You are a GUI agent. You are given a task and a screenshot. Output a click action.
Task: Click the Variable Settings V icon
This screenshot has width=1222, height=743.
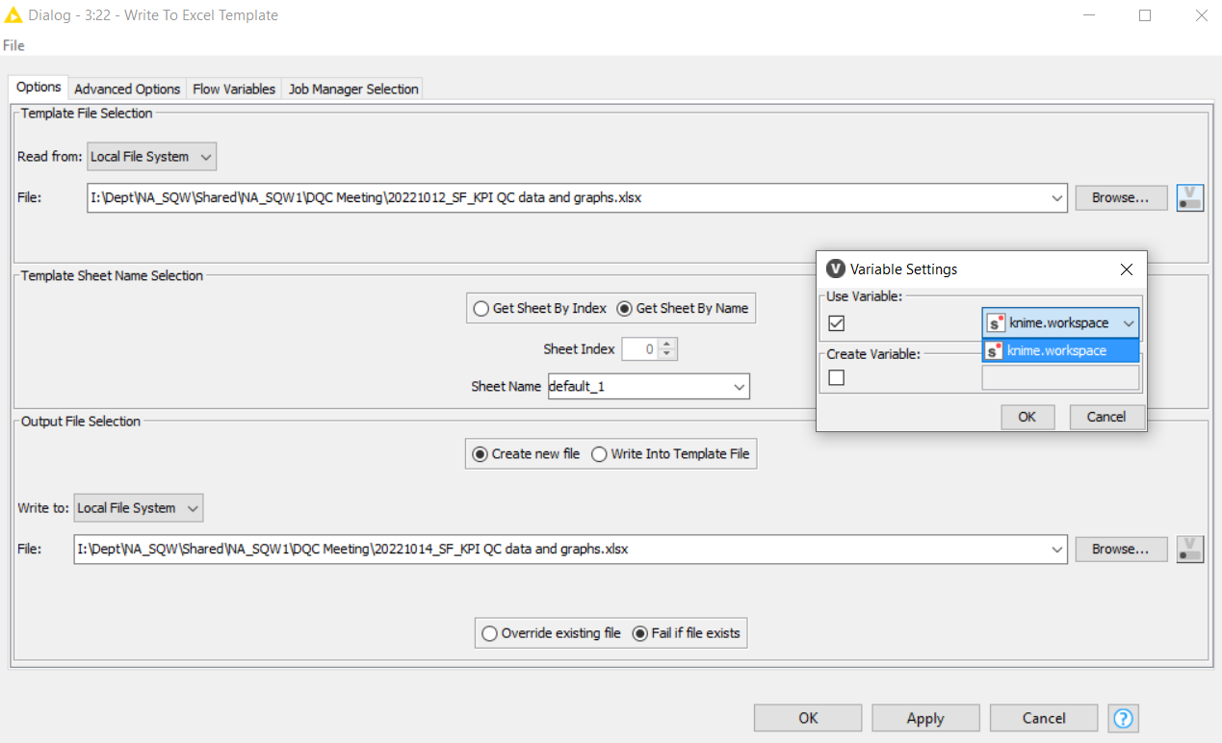tap(835, 269)
